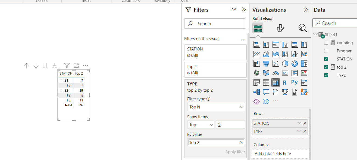
Task: Uncheck the TYPE field checkbox
Action: coord(326,75)
